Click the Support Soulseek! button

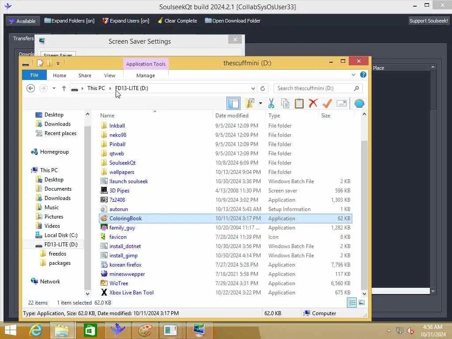pos(428,21)
